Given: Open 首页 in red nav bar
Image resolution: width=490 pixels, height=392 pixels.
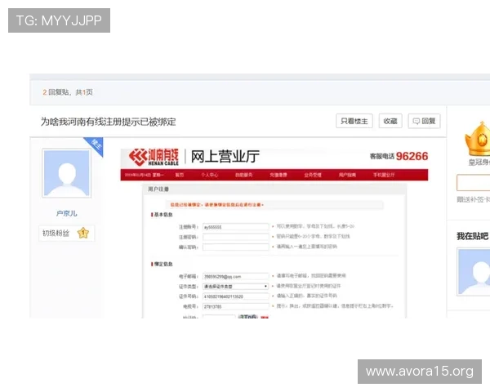Looking at the screenshot, I should tap(180, 175).
